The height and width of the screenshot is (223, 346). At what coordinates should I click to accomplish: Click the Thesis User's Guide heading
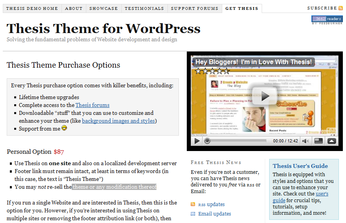(300, 166)
